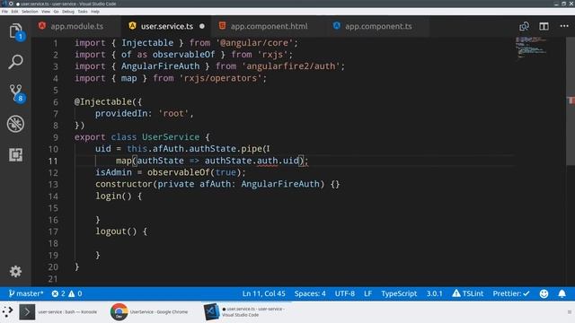Click 'observableOf' on line 12
This screenshot has width=575, height=323.
coord(179,172)
